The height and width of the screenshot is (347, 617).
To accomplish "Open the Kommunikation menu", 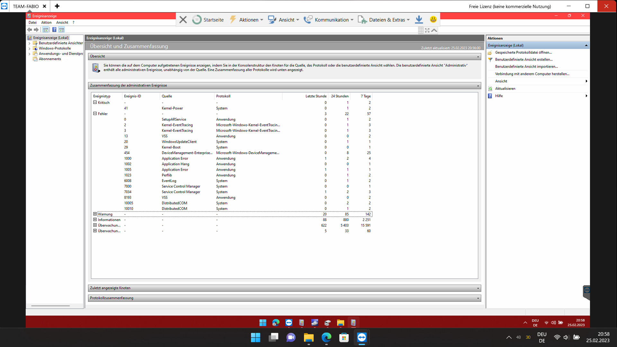I will (x=331, y=20).
